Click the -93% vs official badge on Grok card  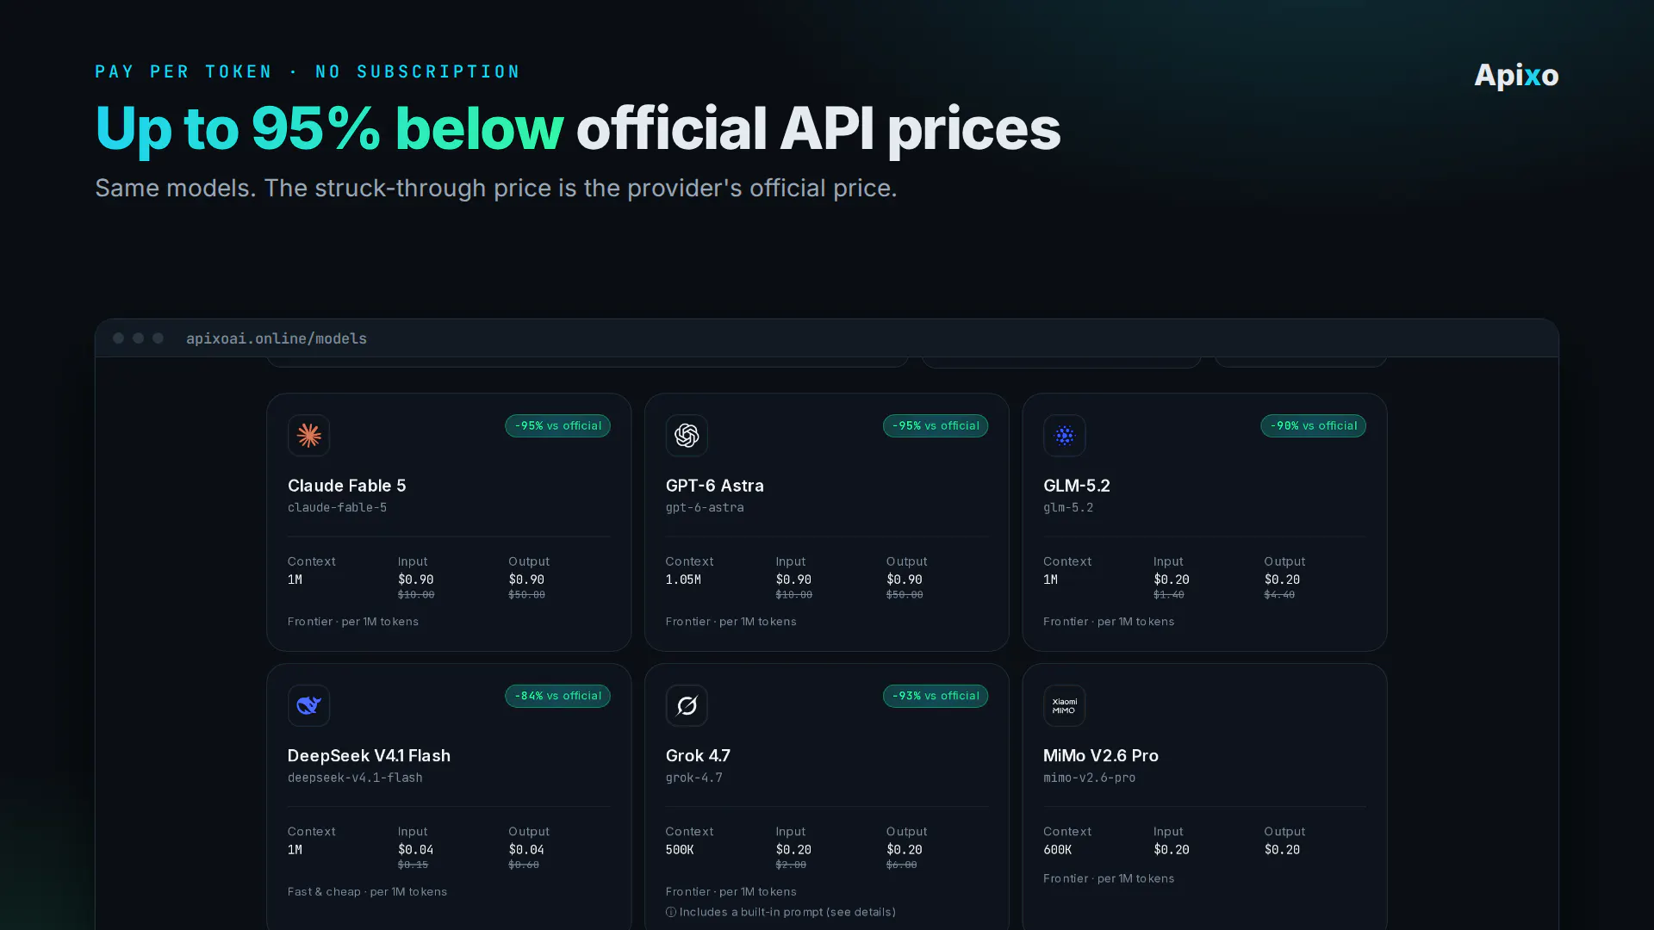point(936,696)
